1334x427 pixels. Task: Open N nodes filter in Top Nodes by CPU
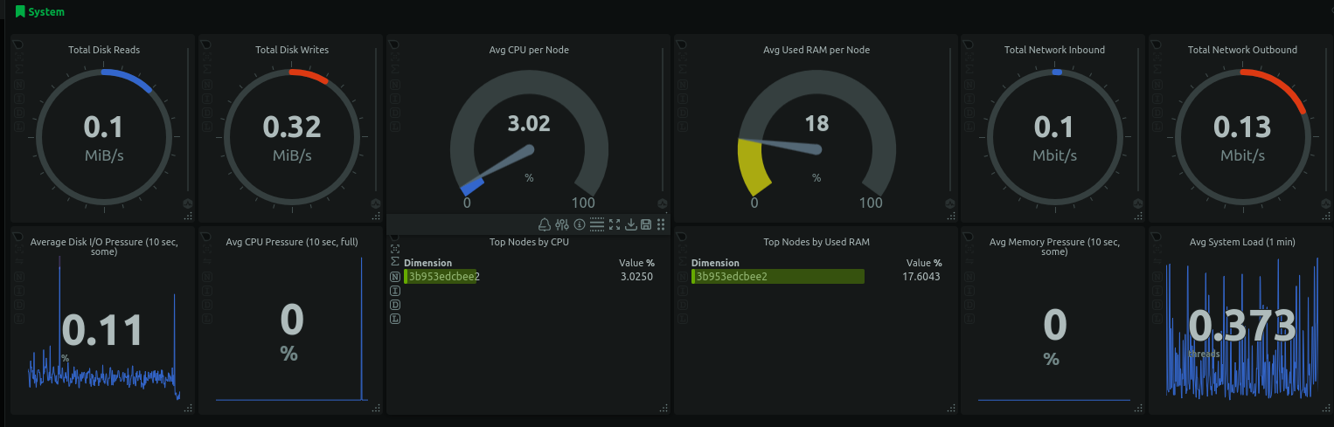pos(394,276)
